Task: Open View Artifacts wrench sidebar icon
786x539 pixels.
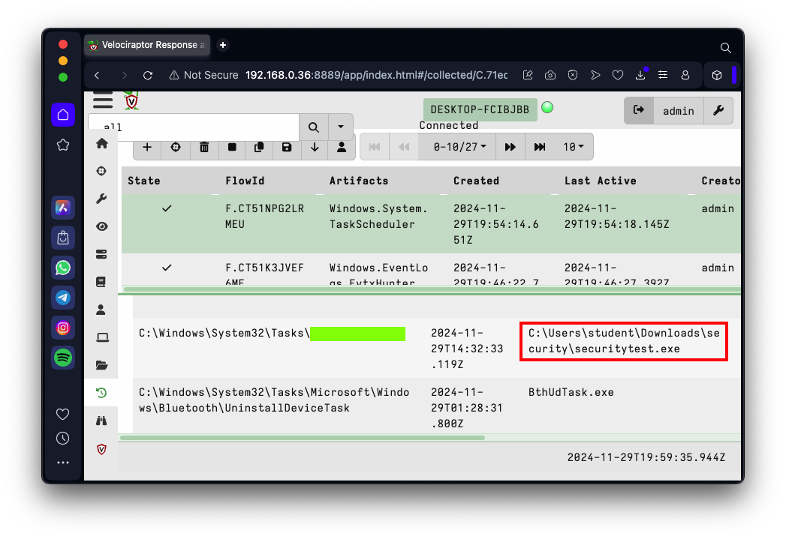Action: [102, 199]
